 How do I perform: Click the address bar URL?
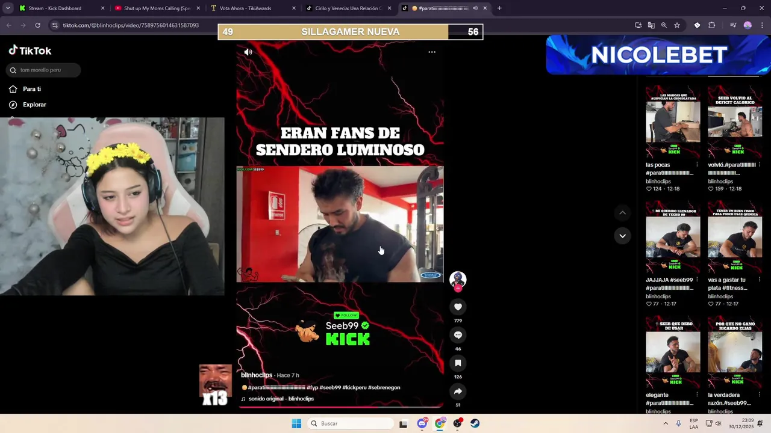pos(131,25)
